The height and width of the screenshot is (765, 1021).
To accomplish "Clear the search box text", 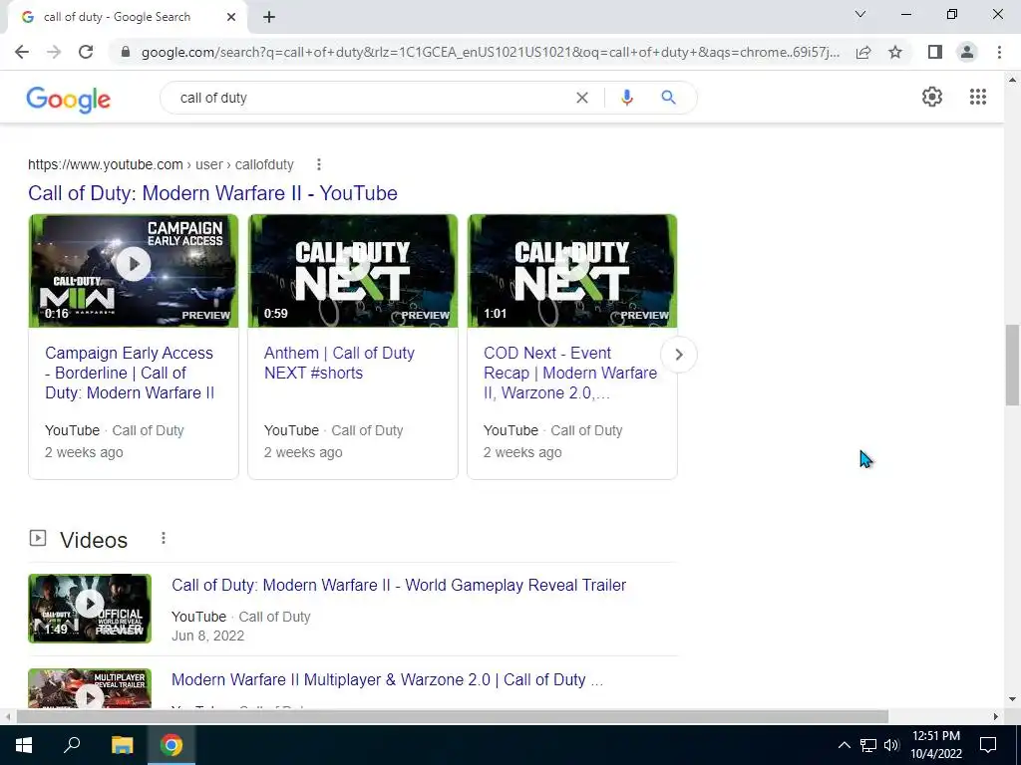I will pos(582,98).
